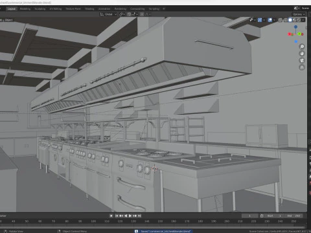Click the pan view hand icon
The image size is (311, 233).
302,54
